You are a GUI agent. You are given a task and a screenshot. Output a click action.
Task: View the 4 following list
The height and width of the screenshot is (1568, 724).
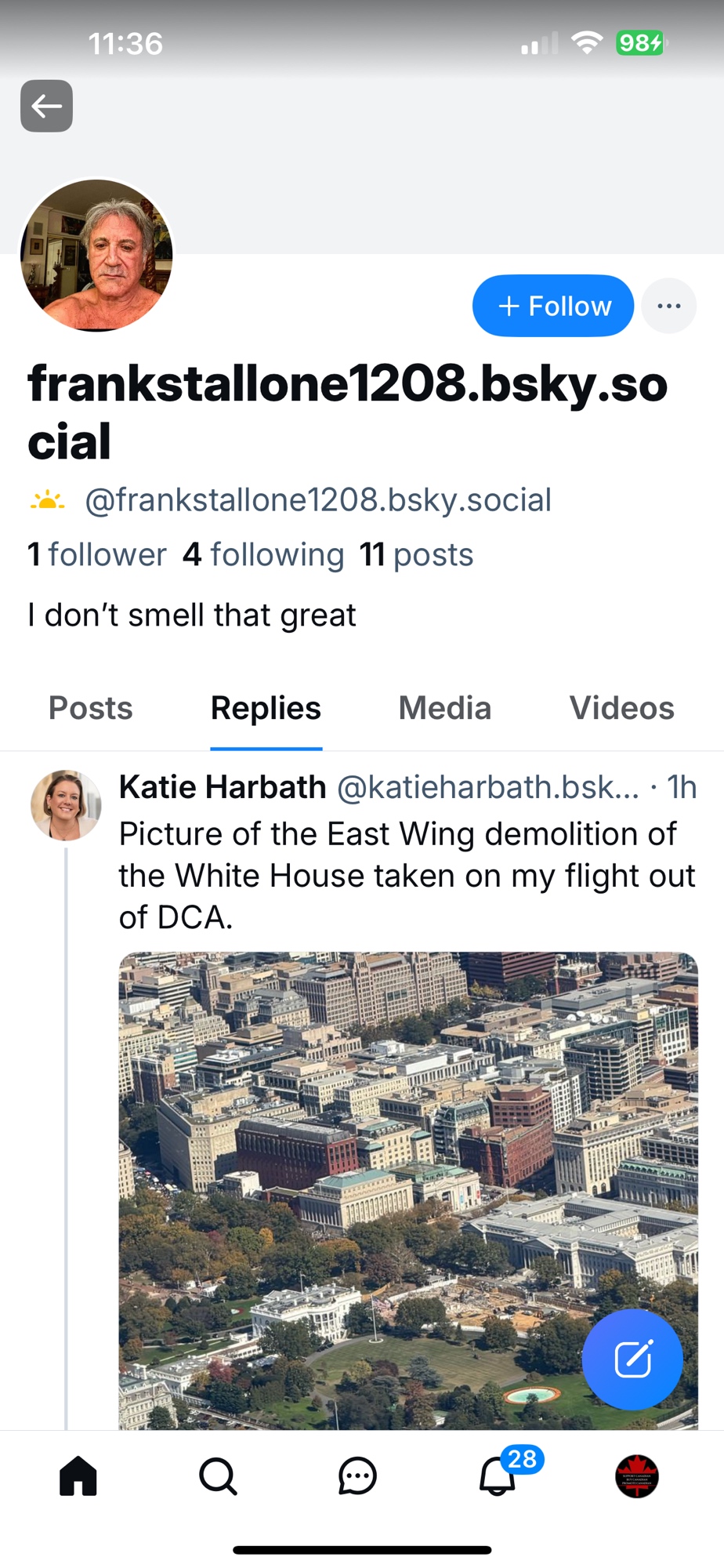tap(263, 555)
